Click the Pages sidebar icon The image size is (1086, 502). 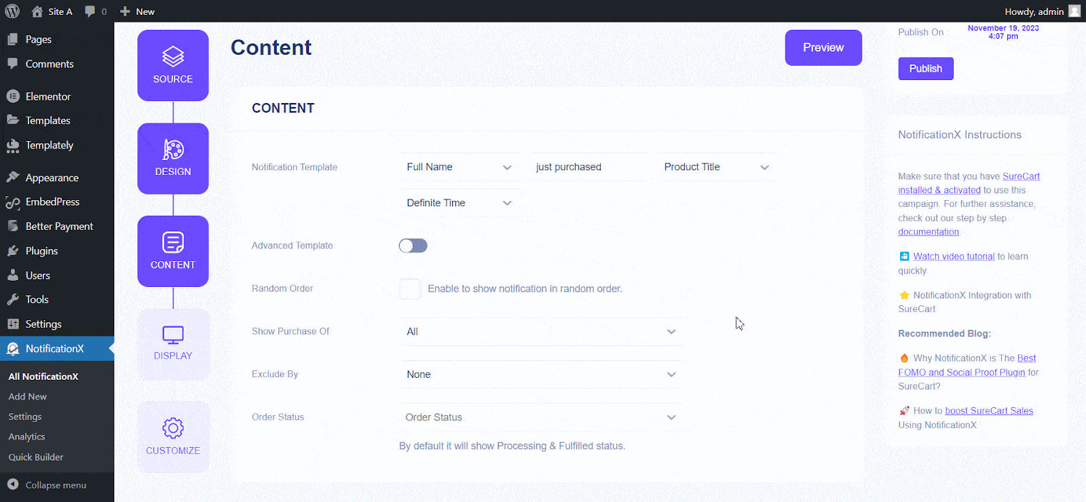(13, 39)
